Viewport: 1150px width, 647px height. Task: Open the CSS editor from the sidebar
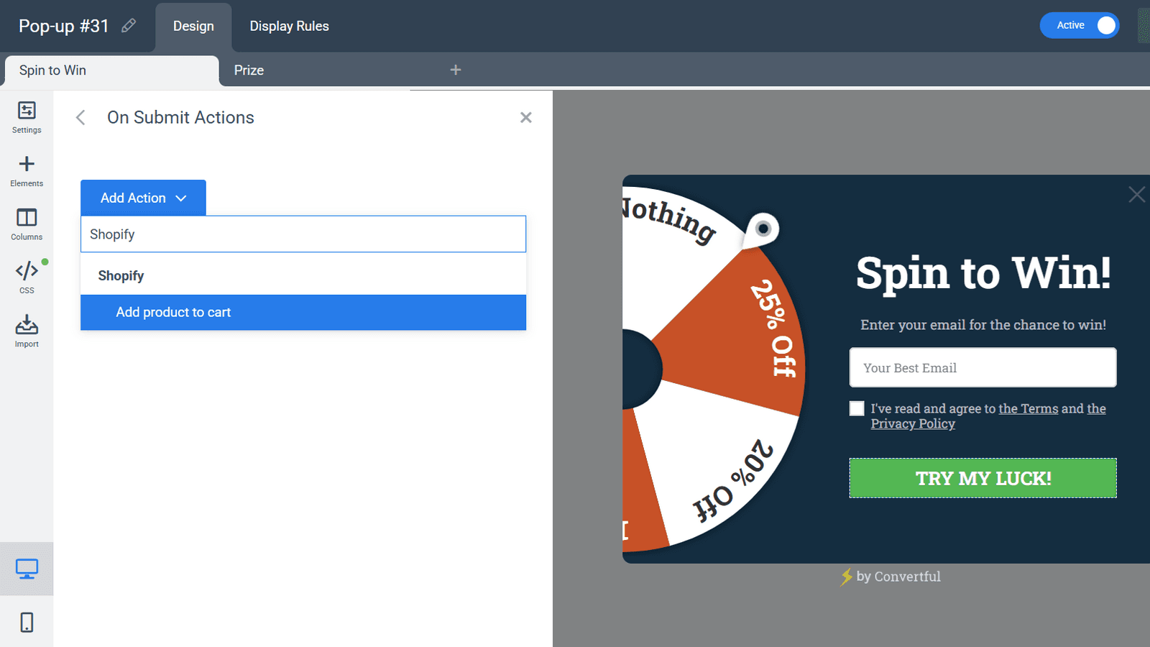coord(27,273)
